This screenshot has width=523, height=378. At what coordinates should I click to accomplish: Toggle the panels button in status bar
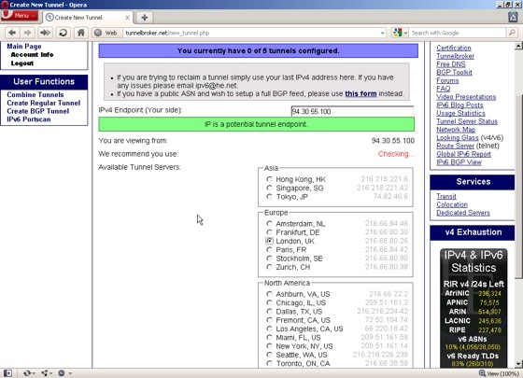(x=8, y=373)
